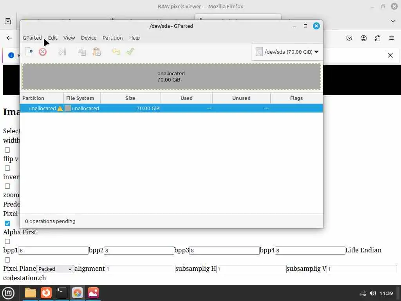This screenshot has width=401, height=301.
Task: Select the unallocated 70.00 GiB graphic block
Action: (171, 76)
